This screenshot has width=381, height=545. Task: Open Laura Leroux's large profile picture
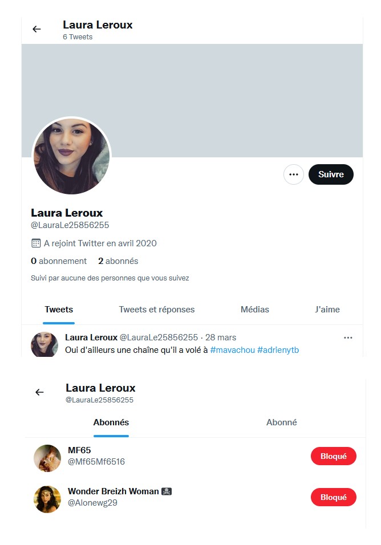click(71, 156)
